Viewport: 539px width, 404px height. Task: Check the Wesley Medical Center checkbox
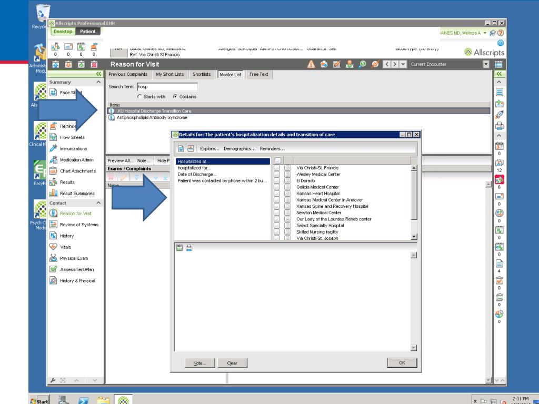click(277, 174)
